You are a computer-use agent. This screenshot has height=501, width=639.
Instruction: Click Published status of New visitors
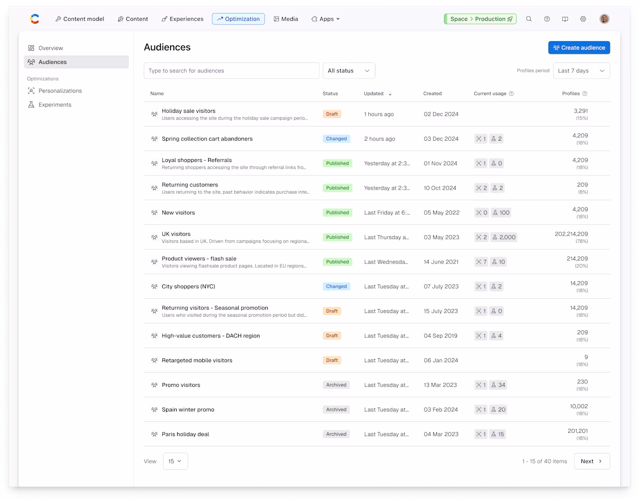[337, 213]
